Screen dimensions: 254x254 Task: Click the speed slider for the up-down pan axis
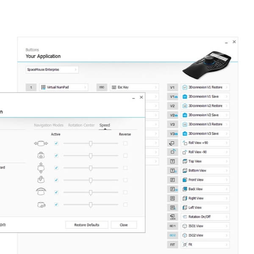pyautogui.click(x=91, y=168)
